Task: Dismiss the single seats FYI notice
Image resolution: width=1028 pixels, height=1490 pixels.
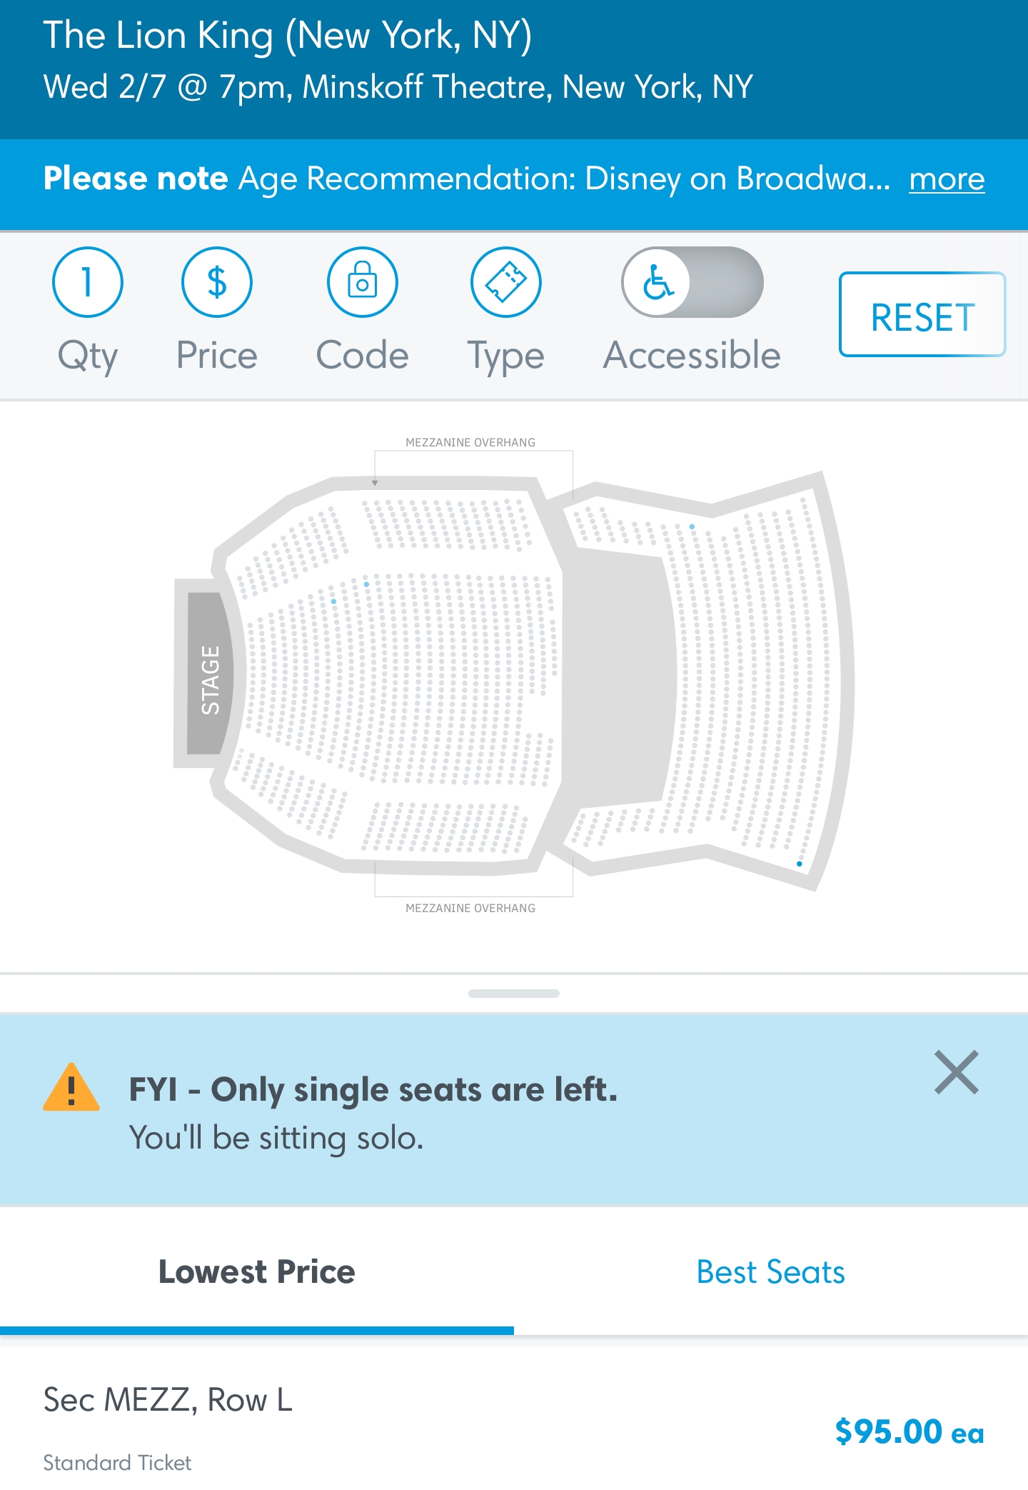Action: coord(956,1072)
